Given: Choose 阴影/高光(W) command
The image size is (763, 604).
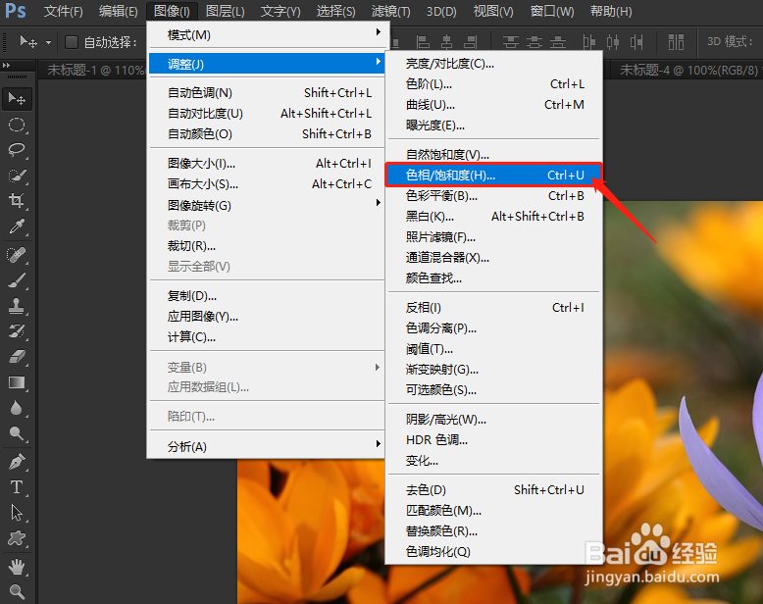Looking at the screenshot, I should tap(493, 420).
